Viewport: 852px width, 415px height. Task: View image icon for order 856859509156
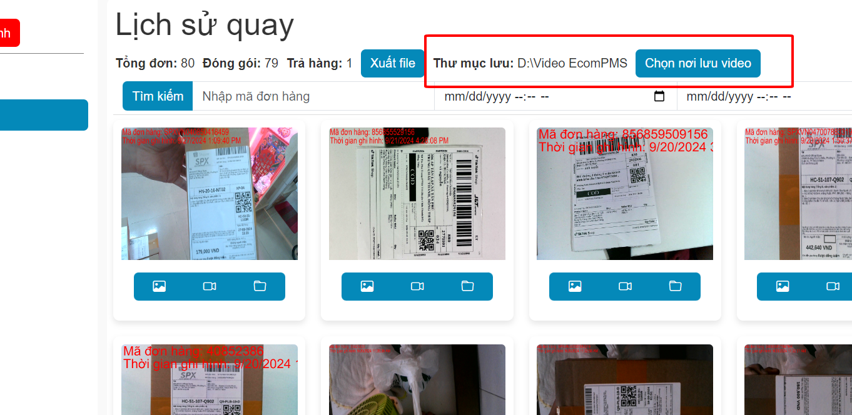(574, 286)
